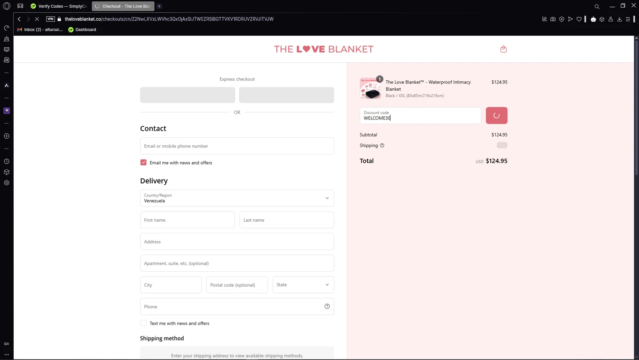Focus Apartment, suite, etc. field
The height and width of the screenshot is (360, 639).
click(x=237, y=263)
